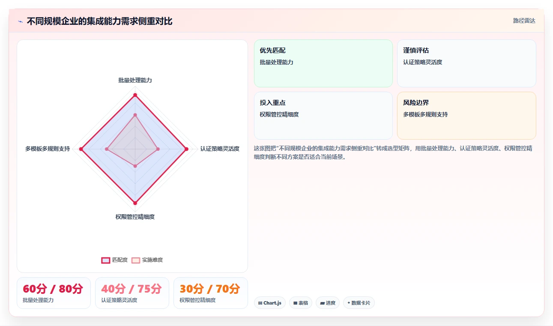Viewport: 553px width, 326px height.
Task: Open the 风险边界 card
Action: [x=466, y=116]
